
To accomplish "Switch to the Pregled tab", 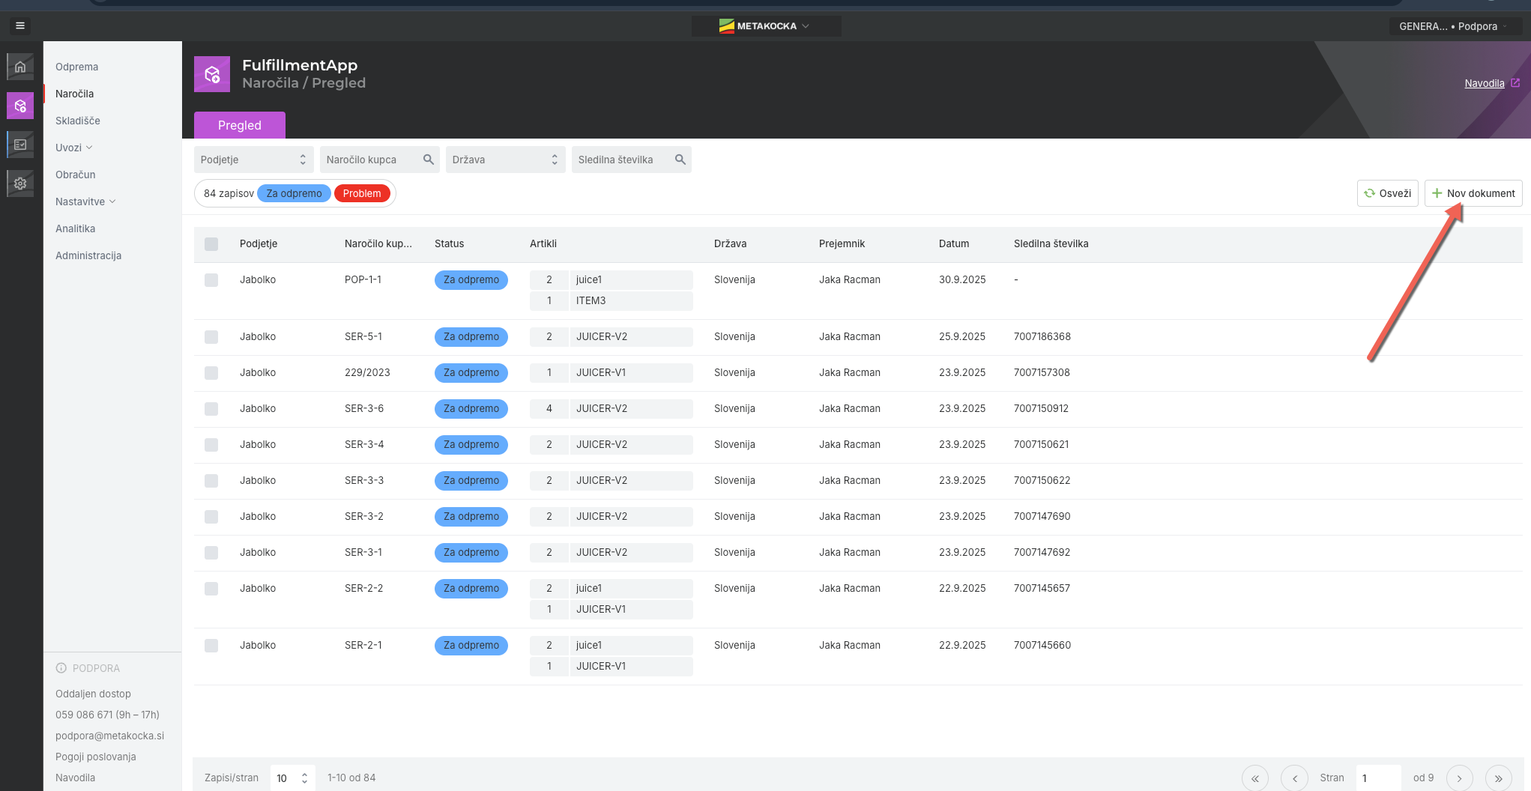I will point(240,125).
